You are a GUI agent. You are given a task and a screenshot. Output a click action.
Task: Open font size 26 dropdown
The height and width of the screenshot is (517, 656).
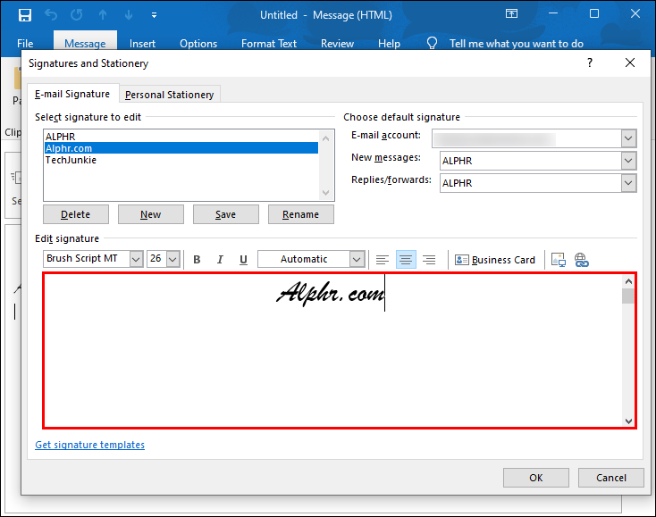click(173, 259)
